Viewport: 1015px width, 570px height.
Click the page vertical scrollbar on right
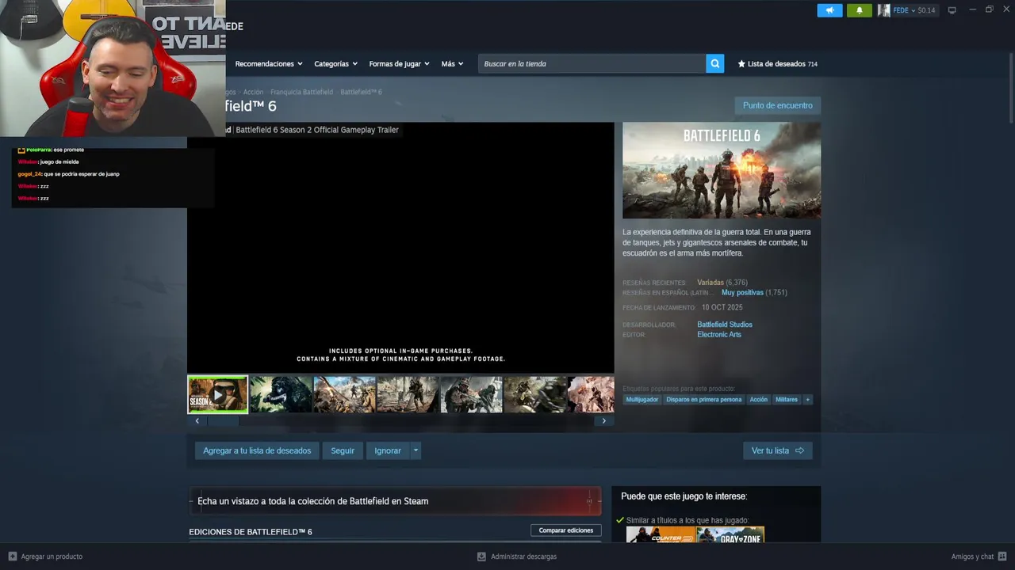pyautogui.click(x=1010, y=87)
